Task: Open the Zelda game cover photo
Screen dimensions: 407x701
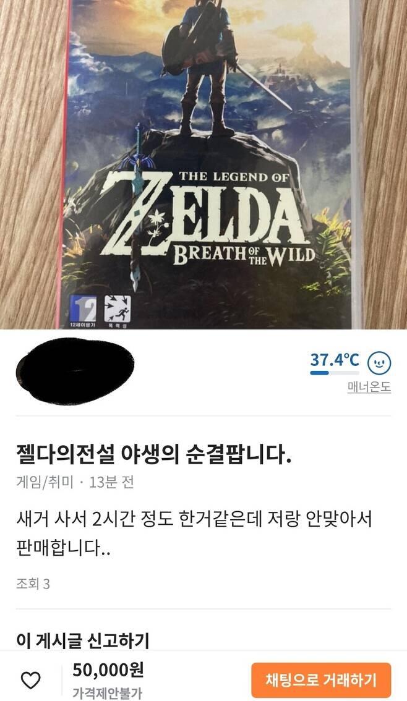Action: pos(204,164)
